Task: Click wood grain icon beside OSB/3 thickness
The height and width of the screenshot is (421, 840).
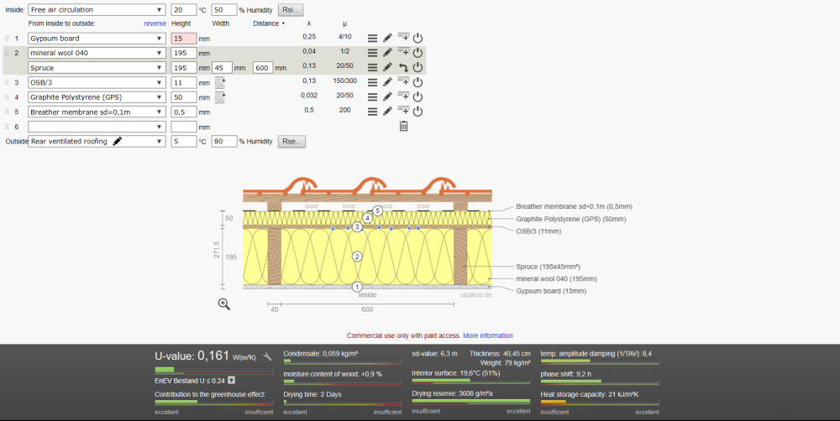Action: tap(219, 82)
